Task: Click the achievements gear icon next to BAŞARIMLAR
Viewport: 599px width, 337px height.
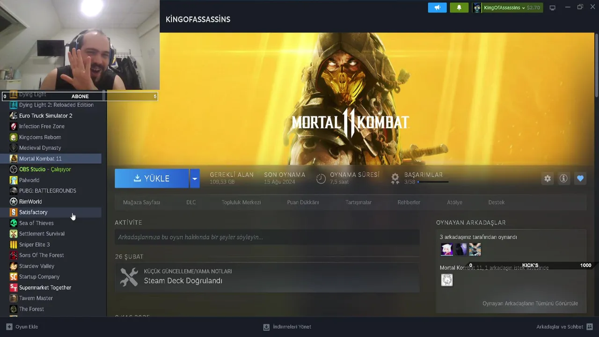Action: [x=395, y=178]
